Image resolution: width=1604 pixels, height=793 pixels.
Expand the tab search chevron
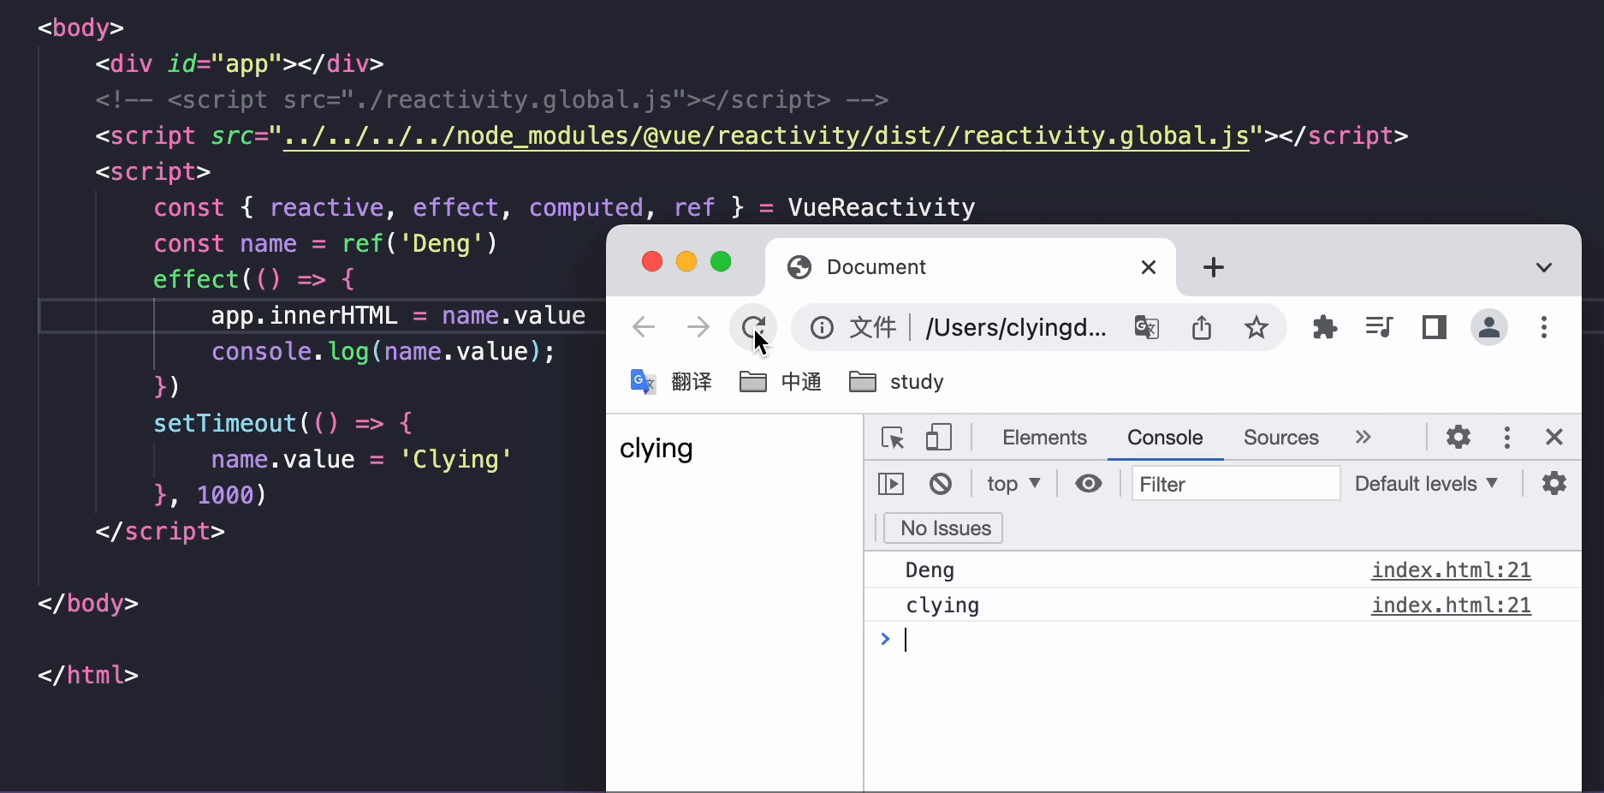[x=1544, y=267]
